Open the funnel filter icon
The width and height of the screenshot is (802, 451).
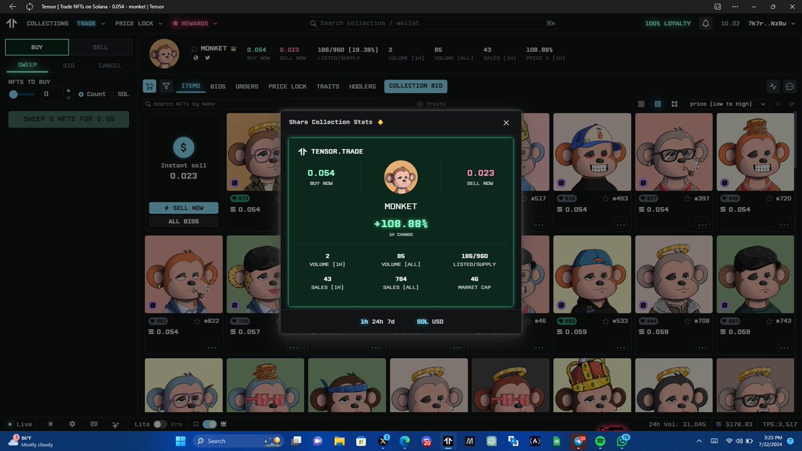[166, 86]
